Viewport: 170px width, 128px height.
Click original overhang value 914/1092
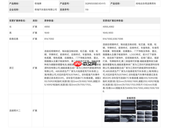coord(49,39)
